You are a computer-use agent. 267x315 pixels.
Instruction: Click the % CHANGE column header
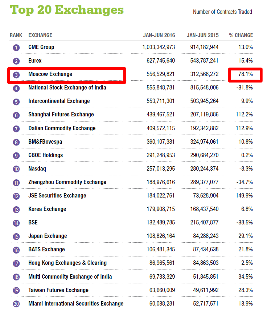(241, 35)
